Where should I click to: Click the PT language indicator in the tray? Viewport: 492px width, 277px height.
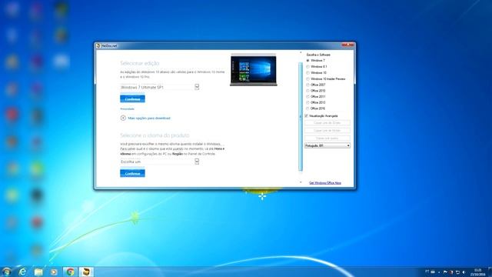(x=427, y=272)
